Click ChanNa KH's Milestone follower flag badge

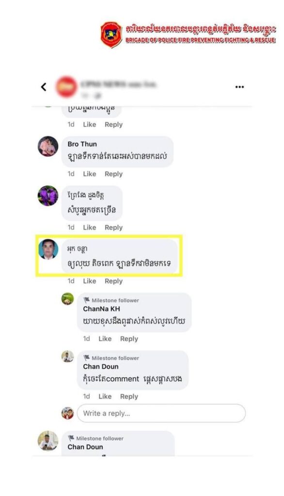pos(86,300)
